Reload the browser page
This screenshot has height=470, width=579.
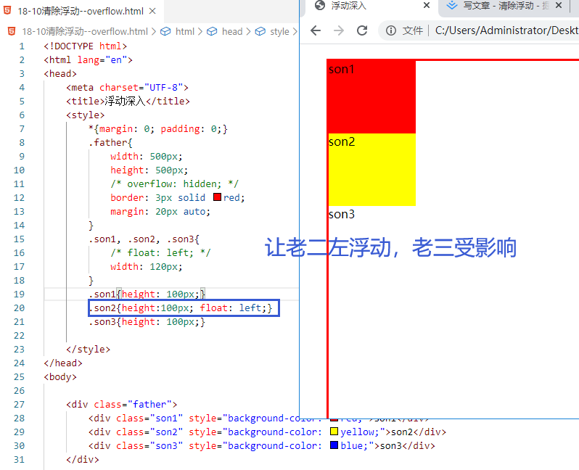tap(362, 30)
